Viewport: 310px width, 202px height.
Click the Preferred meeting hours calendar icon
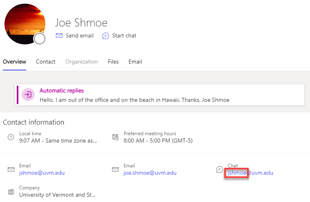tap(116, 137)
